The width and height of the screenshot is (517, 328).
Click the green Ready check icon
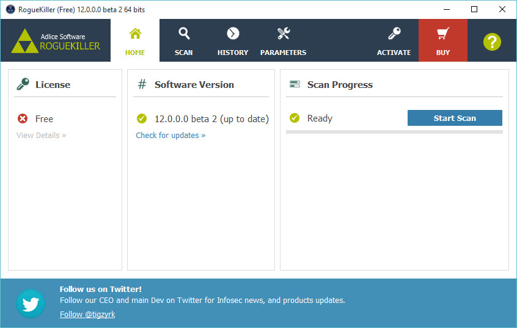(x=295, y=118)
